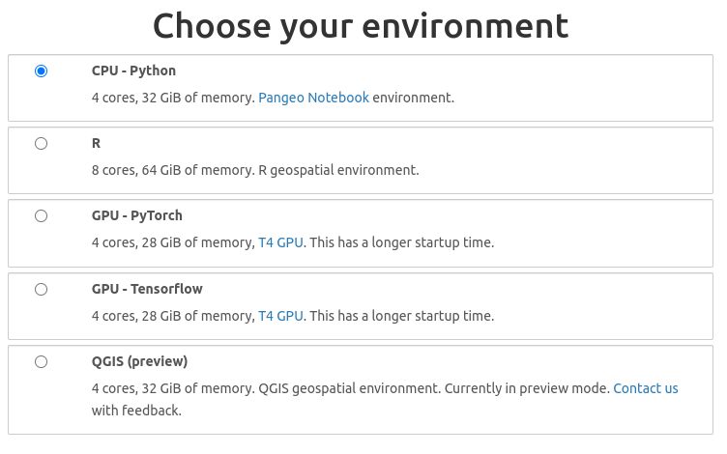Image resolution: width=727 pixels, height=454 pixels.
Task: Select the QGIS (preview) radio button
Action: pos(42,362)
